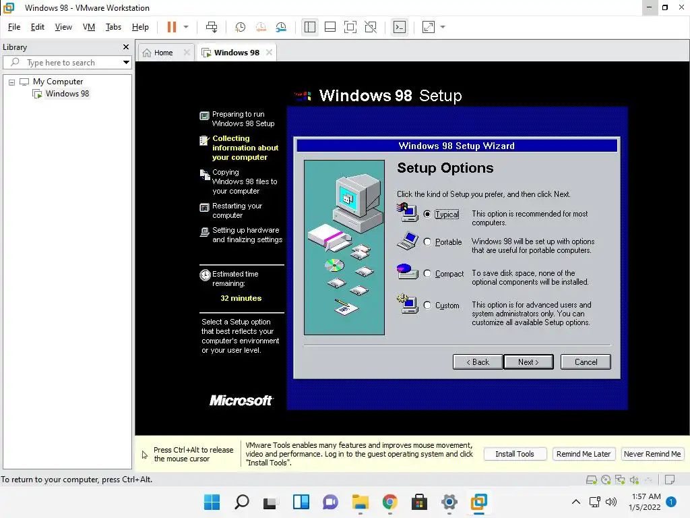Close the Library panel
The image size is (690, 518).
(126, 47)
